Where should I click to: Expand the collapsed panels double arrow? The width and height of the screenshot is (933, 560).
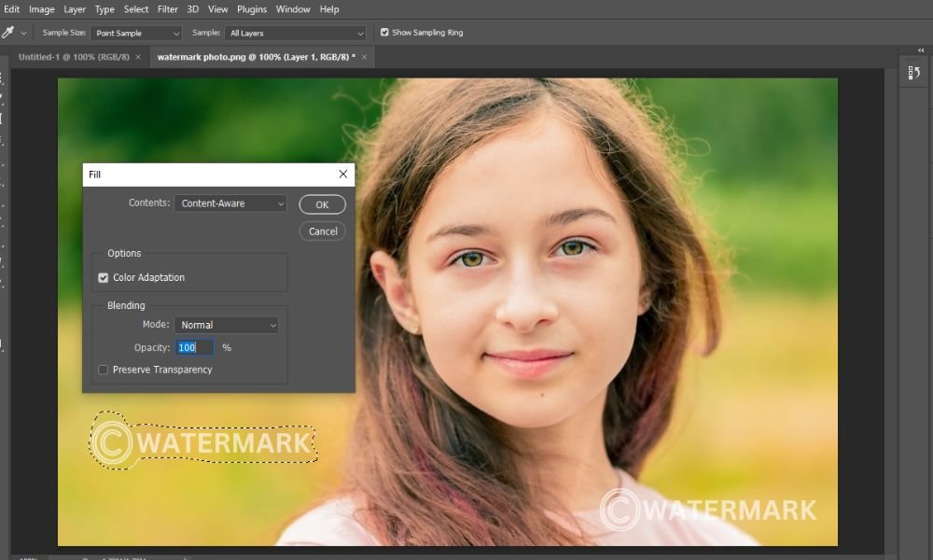[921, 50]
